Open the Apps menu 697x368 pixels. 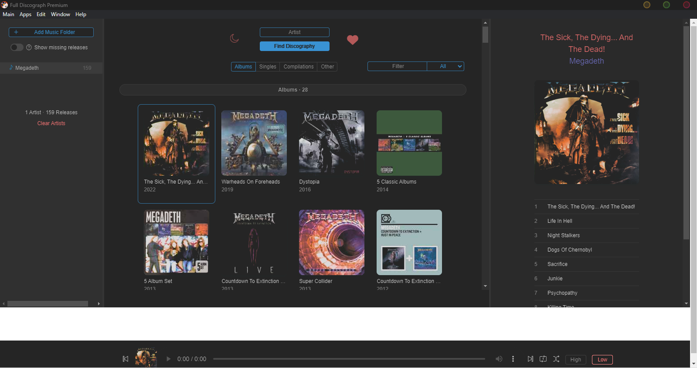tap(25, 14)
